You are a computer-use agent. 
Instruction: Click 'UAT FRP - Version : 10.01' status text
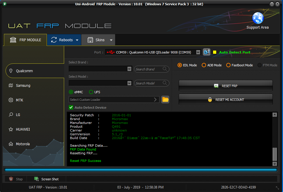click(x=48, y=187)
